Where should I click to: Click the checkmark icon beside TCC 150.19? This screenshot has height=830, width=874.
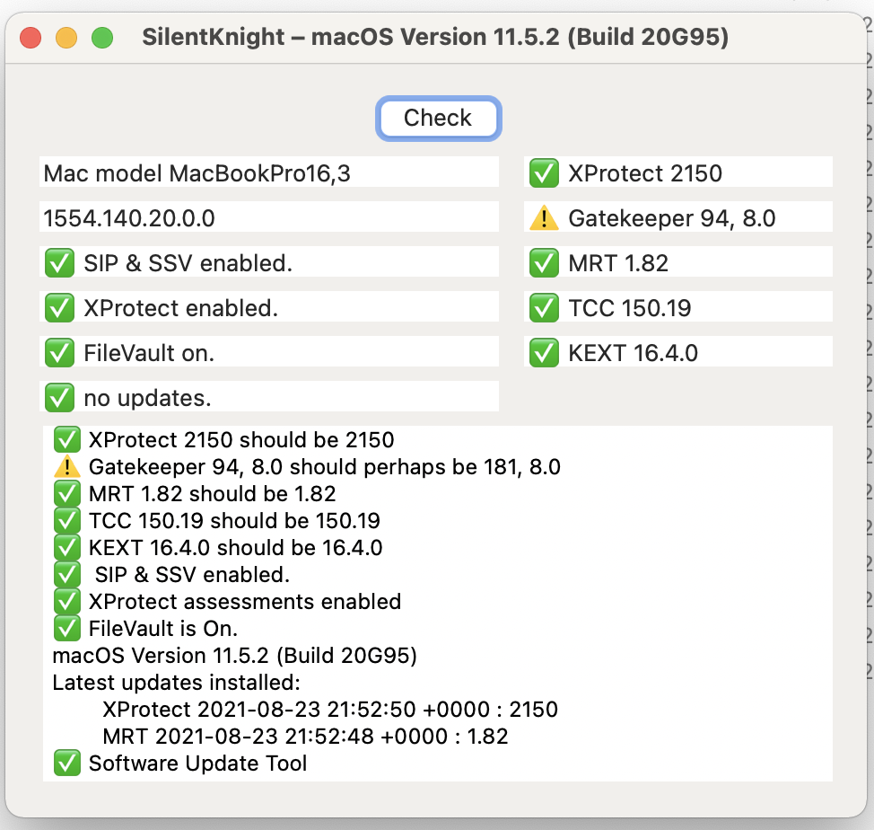544,308
